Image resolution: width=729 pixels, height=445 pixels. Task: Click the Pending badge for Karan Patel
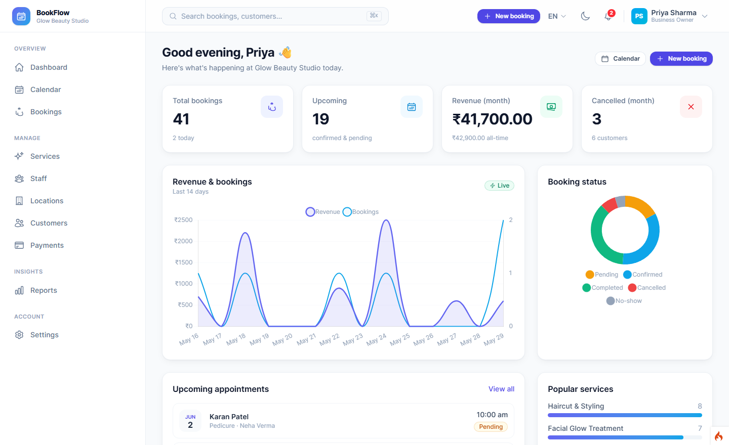(x=491, y=427)
